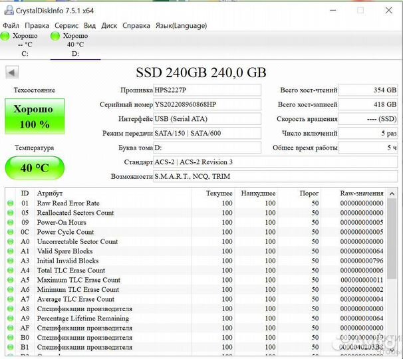
Task: Open the Диск menu
Action: [109, 25]
